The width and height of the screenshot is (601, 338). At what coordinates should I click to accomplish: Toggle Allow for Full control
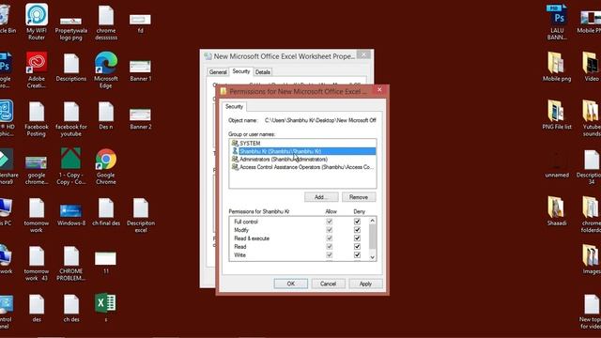click(330, 222)
